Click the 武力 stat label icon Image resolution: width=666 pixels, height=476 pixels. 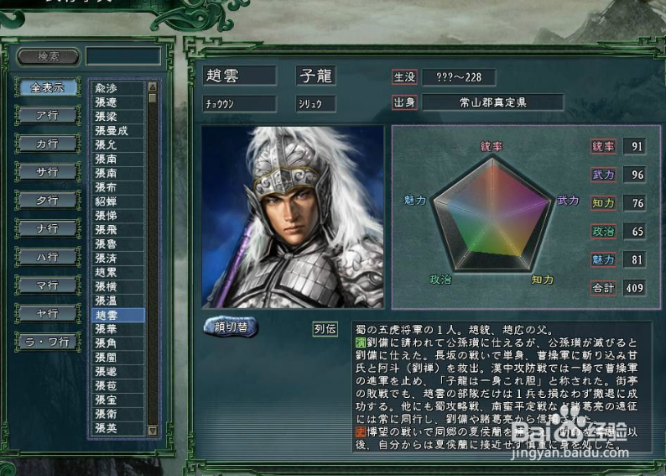603,175
